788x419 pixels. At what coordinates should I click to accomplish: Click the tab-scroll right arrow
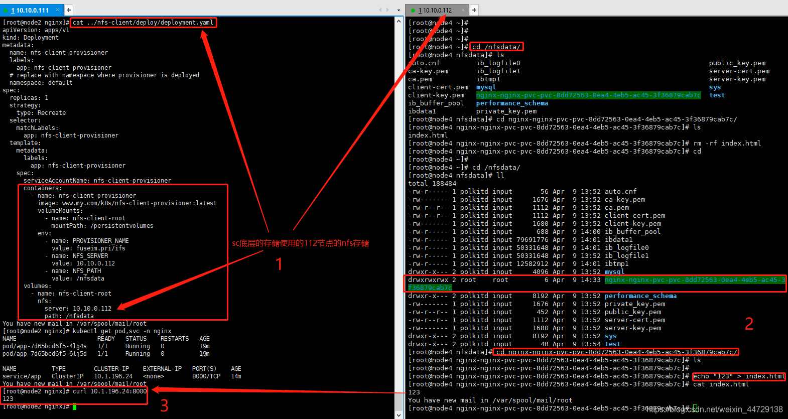tap(387, 10)
